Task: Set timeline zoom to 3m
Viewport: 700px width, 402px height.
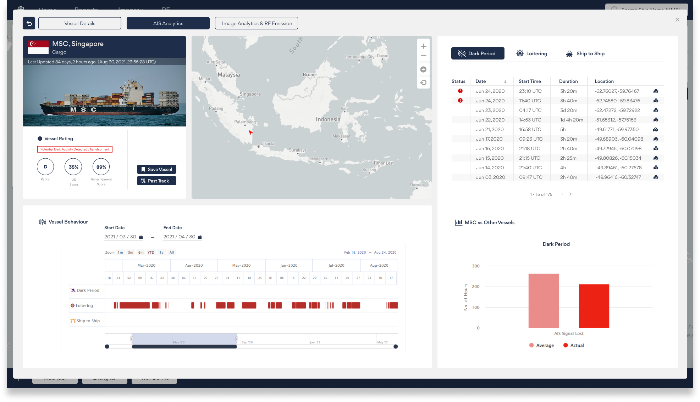Action: point(131,253)
